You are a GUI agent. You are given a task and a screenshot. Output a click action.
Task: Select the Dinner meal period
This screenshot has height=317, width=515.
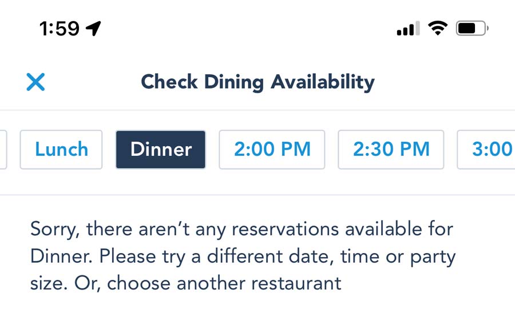coord(161,150)
